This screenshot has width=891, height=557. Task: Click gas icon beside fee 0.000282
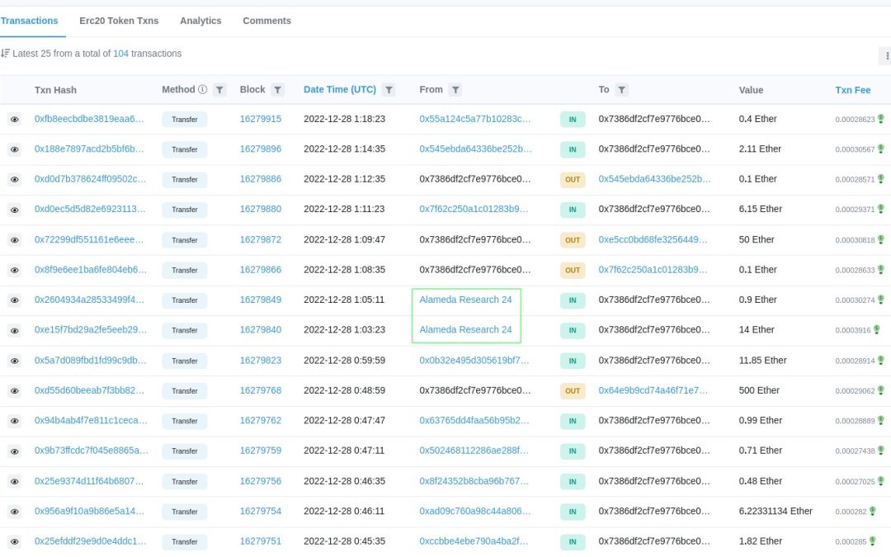click(x=873, y=511)
